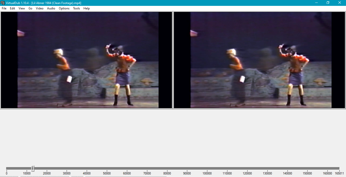Image resolution: width=346 pixels, height=177 pixels.
Task: Click the 50000 frame label on timeline
Action: click(107, 173)
